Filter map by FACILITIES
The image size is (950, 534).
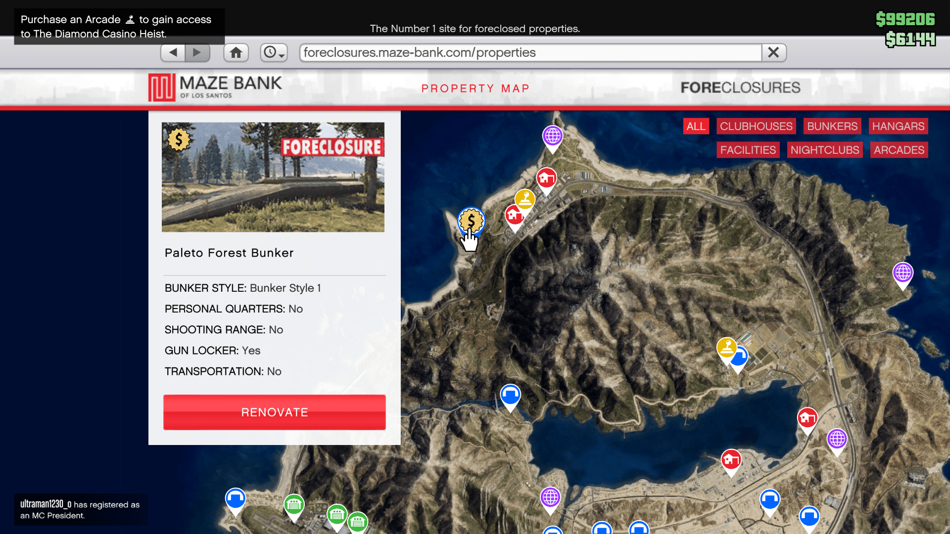coord(748,150)
